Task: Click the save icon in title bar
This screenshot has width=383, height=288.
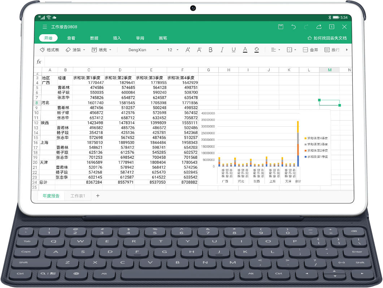Action: pyautogui.click(x=280, y=27)
